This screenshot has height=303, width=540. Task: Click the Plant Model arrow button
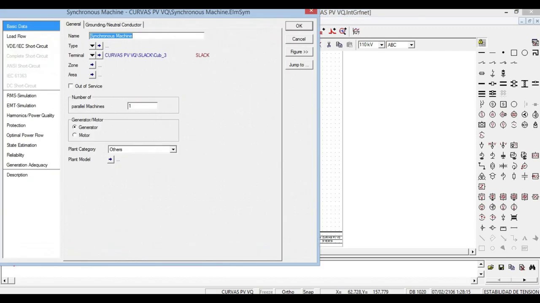coord(111,159)
